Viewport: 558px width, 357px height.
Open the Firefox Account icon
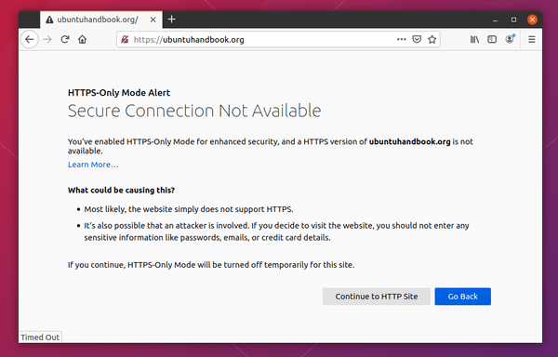[510, 39]
